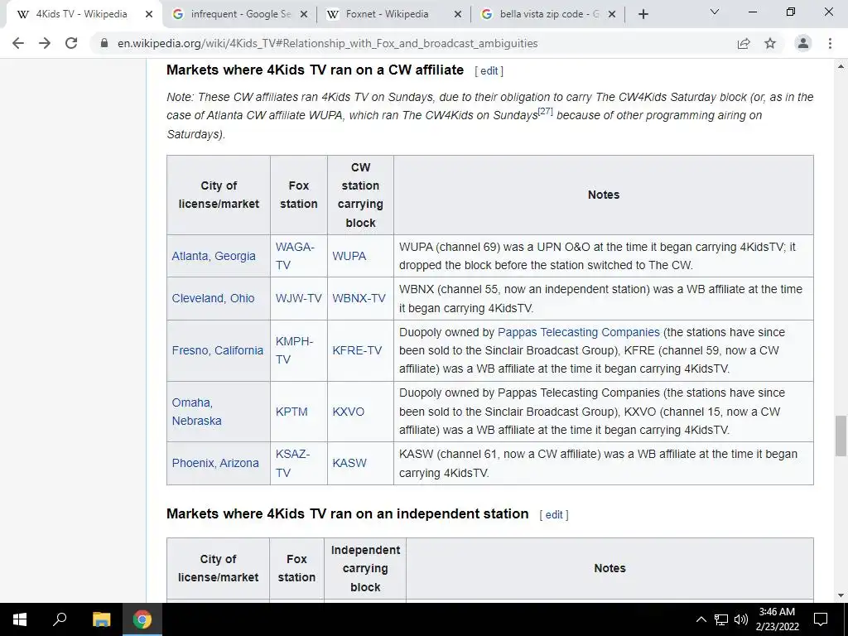Close the 4Kids TV tab
This screenshot has height=636, width=848.
coord(149,14)
